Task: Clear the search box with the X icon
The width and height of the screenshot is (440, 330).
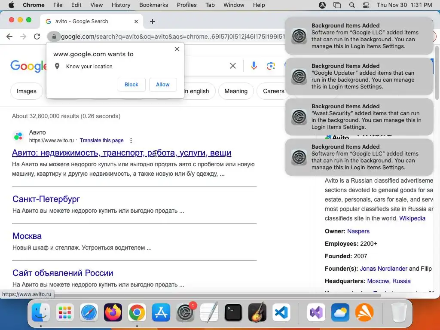Action: point(232,66)
